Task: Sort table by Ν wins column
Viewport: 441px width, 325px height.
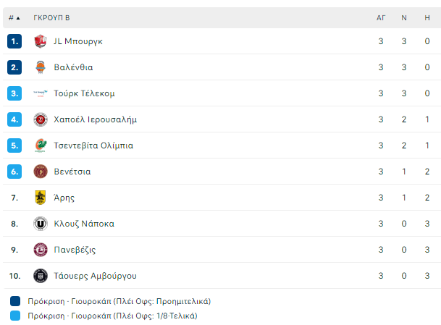Action: [404, 18]
